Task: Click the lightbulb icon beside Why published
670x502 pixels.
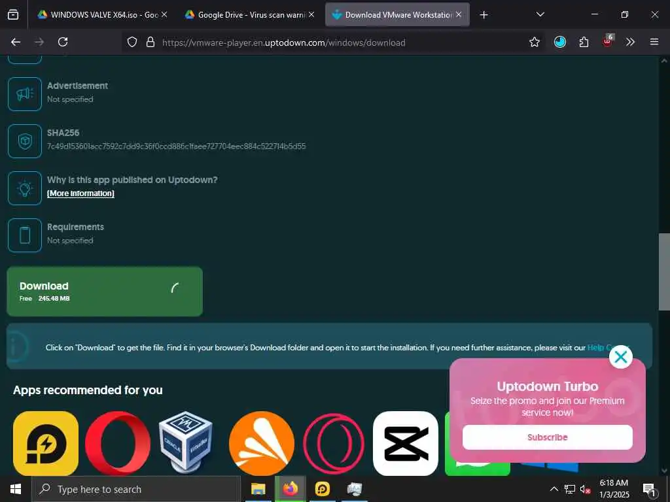Action: coord(25,188)
